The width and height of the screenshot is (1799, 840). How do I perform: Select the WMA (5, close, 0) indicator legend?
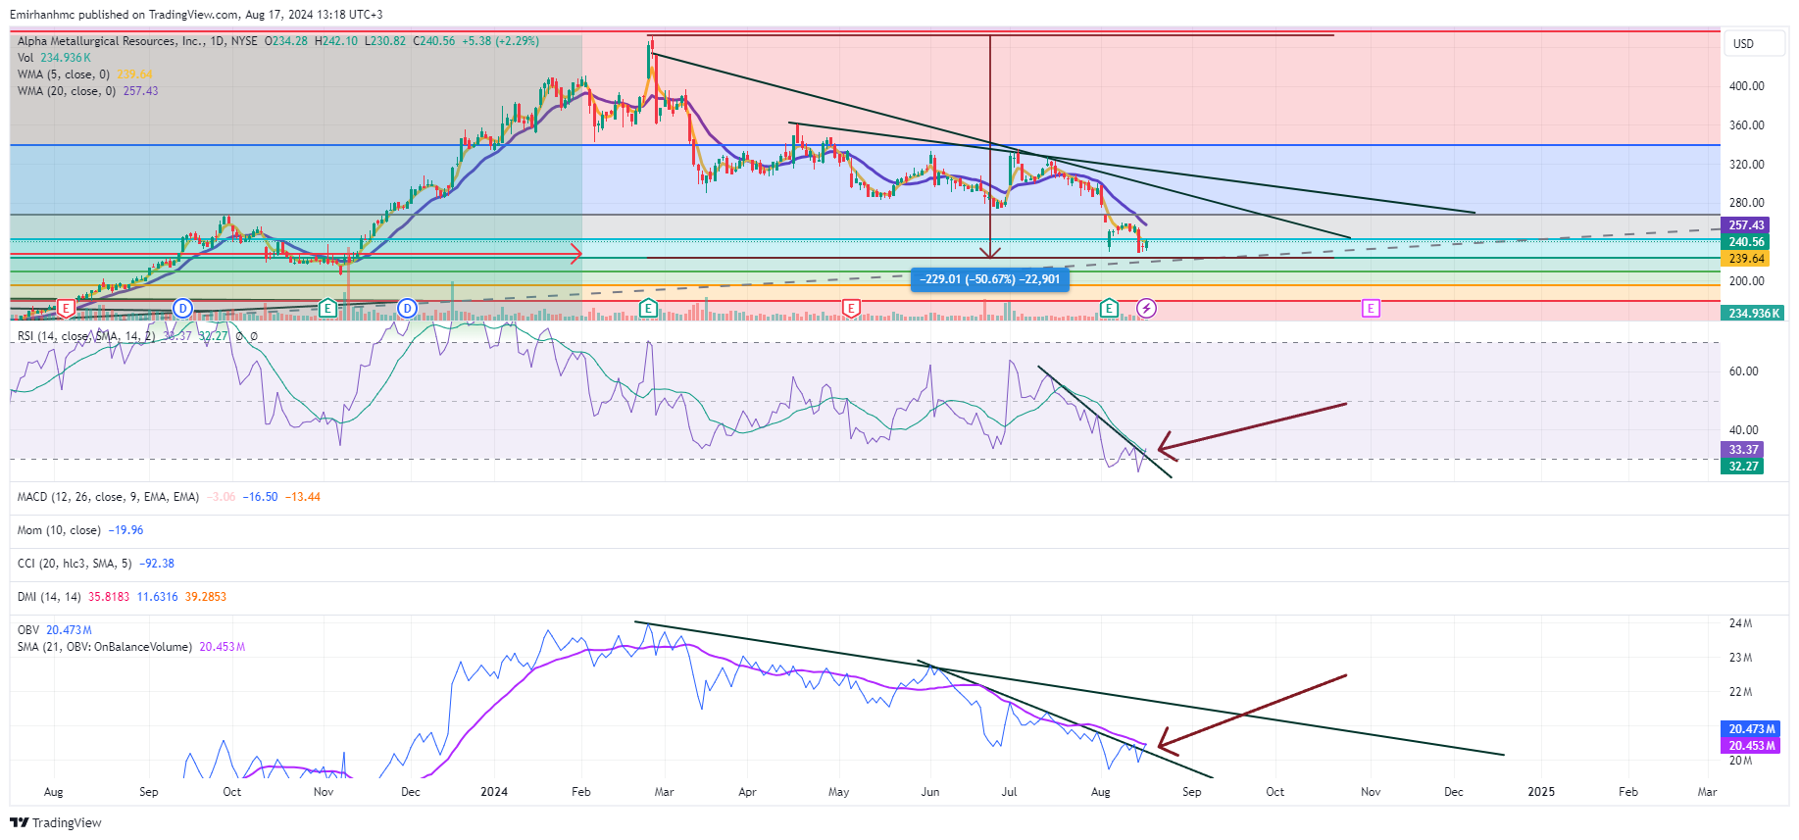[x=84, y=74]
